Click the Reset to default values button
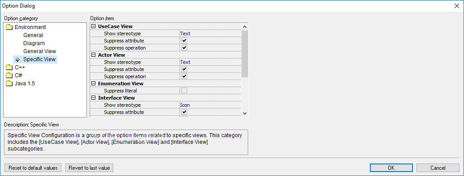Screen dimensions: 464x176 point(33,168)
